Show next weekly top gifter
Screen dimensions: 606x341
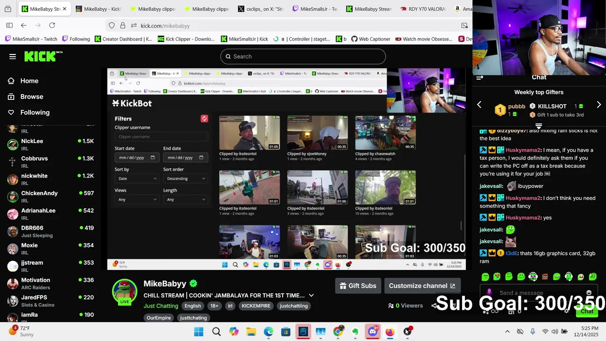click(599, 105)
